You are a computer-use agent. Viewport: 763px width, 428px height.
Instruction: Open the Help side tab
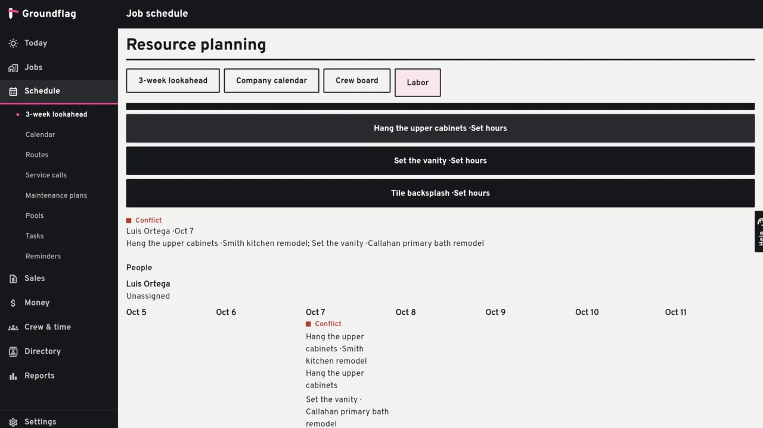(759, 232)
